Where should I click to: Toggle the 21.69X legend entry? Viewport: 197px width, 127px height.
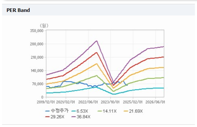(x=133, y=111)
